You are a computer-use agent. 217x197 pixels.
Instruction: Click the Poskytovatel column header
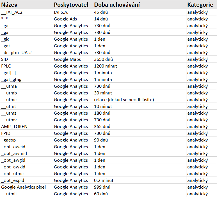71,5
